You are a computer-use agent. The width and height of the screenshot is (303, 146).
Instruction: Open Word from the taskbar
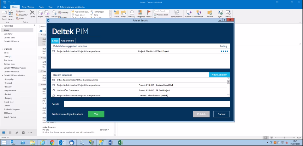111,143
